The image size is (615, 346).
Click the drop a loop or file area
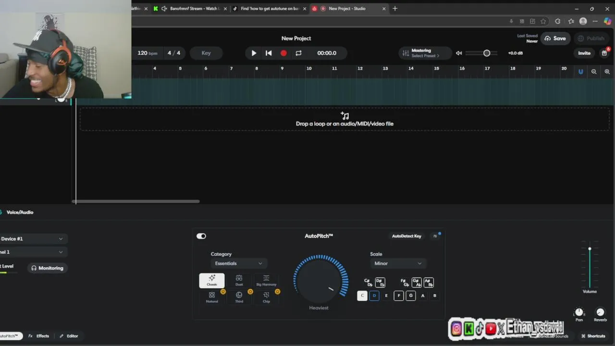coord(344,119)
